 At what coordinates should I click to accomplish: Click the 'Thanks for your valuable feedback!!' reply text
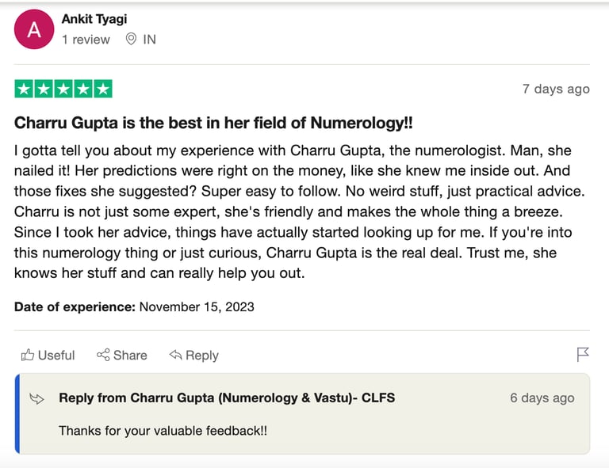(x=163, y=431)
